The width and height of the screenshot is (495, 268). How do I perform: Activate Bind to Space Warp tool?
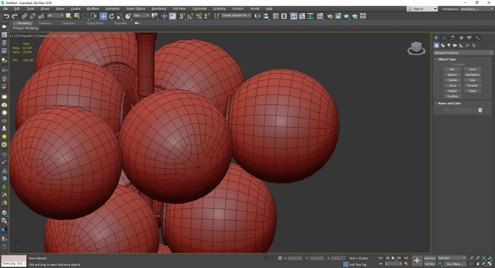point(41,16)
